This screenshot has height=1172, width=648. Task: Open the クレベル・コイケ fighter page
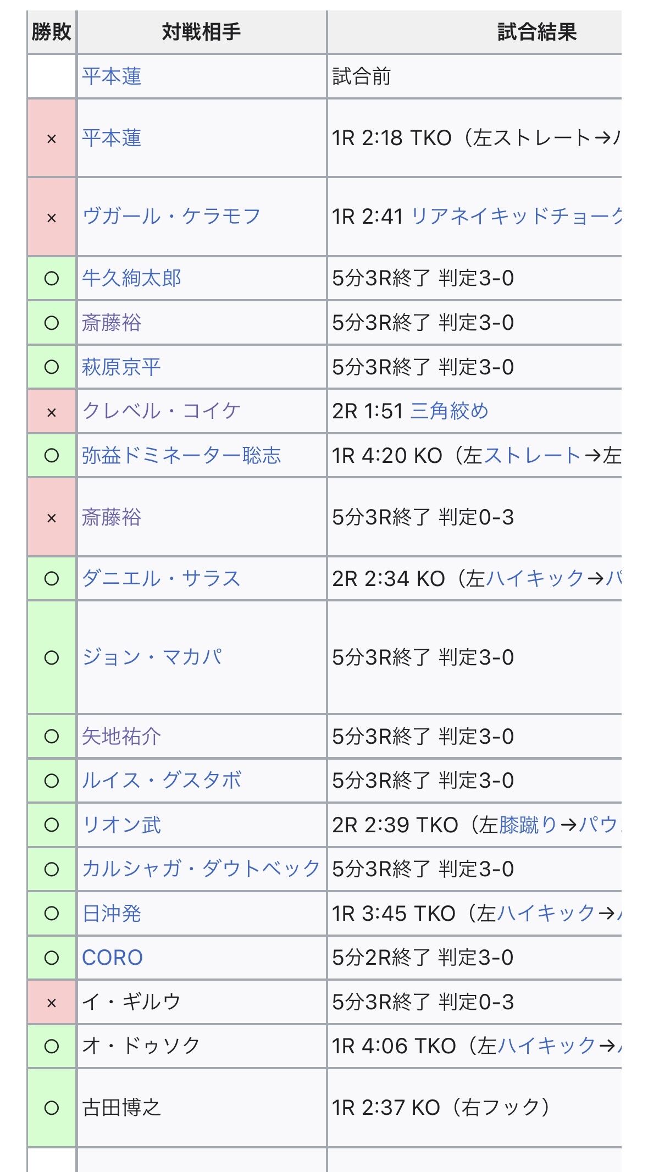tap(161, 411)
